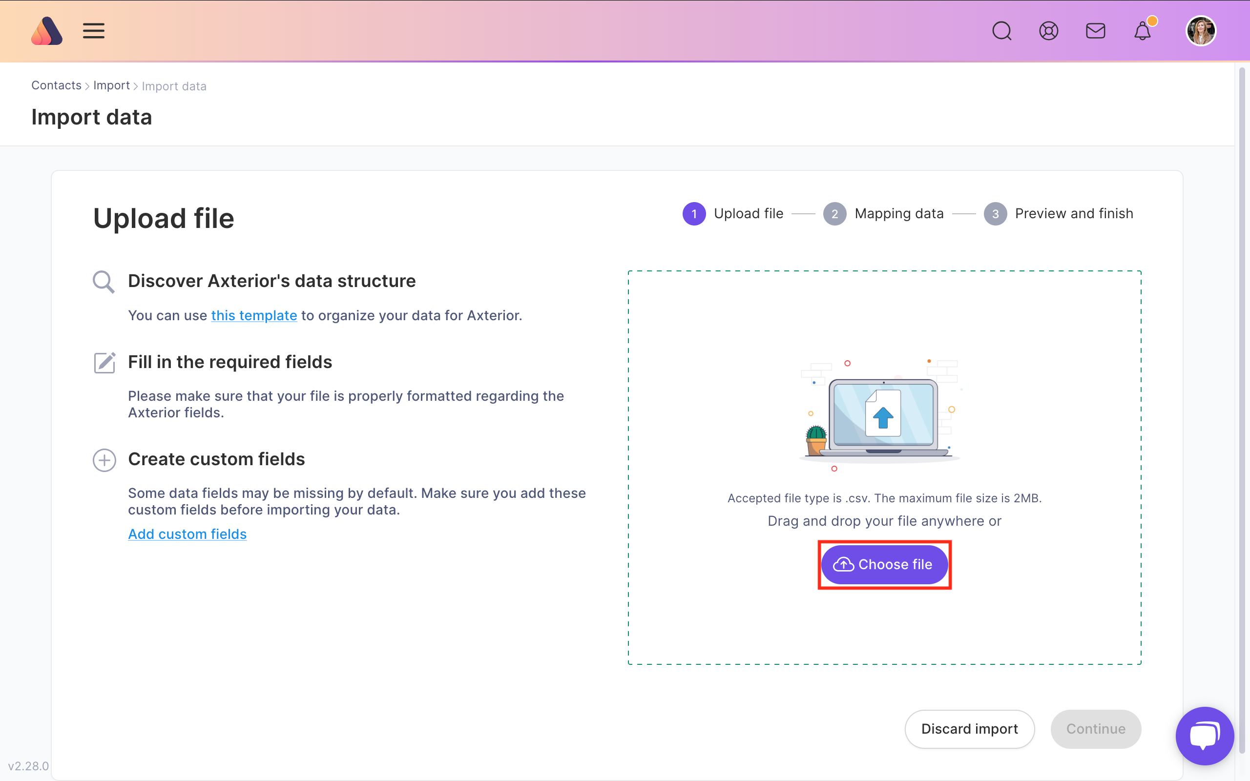Screen dimensions: 1250x781
Task: Click plus icon beside Create custom fields
Action: 104,460
